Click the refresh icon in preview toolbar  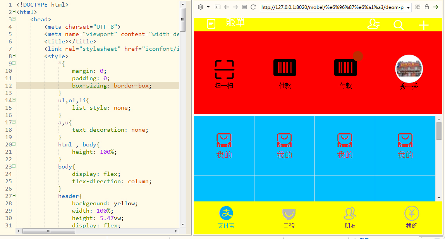pos(253,7)
